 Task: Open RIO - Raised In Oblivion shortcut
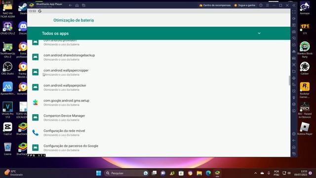coord(305,110)
